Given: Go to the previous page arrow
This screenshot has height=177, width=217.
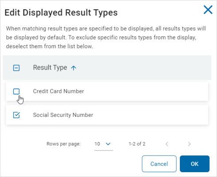Looking at the screenshot, I should pos(167,144).
